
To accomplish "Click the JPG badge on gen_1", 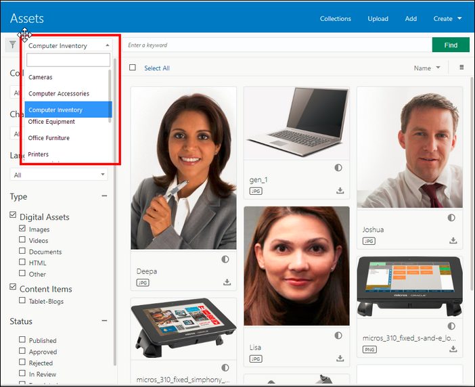I will (x=256, y=191).
